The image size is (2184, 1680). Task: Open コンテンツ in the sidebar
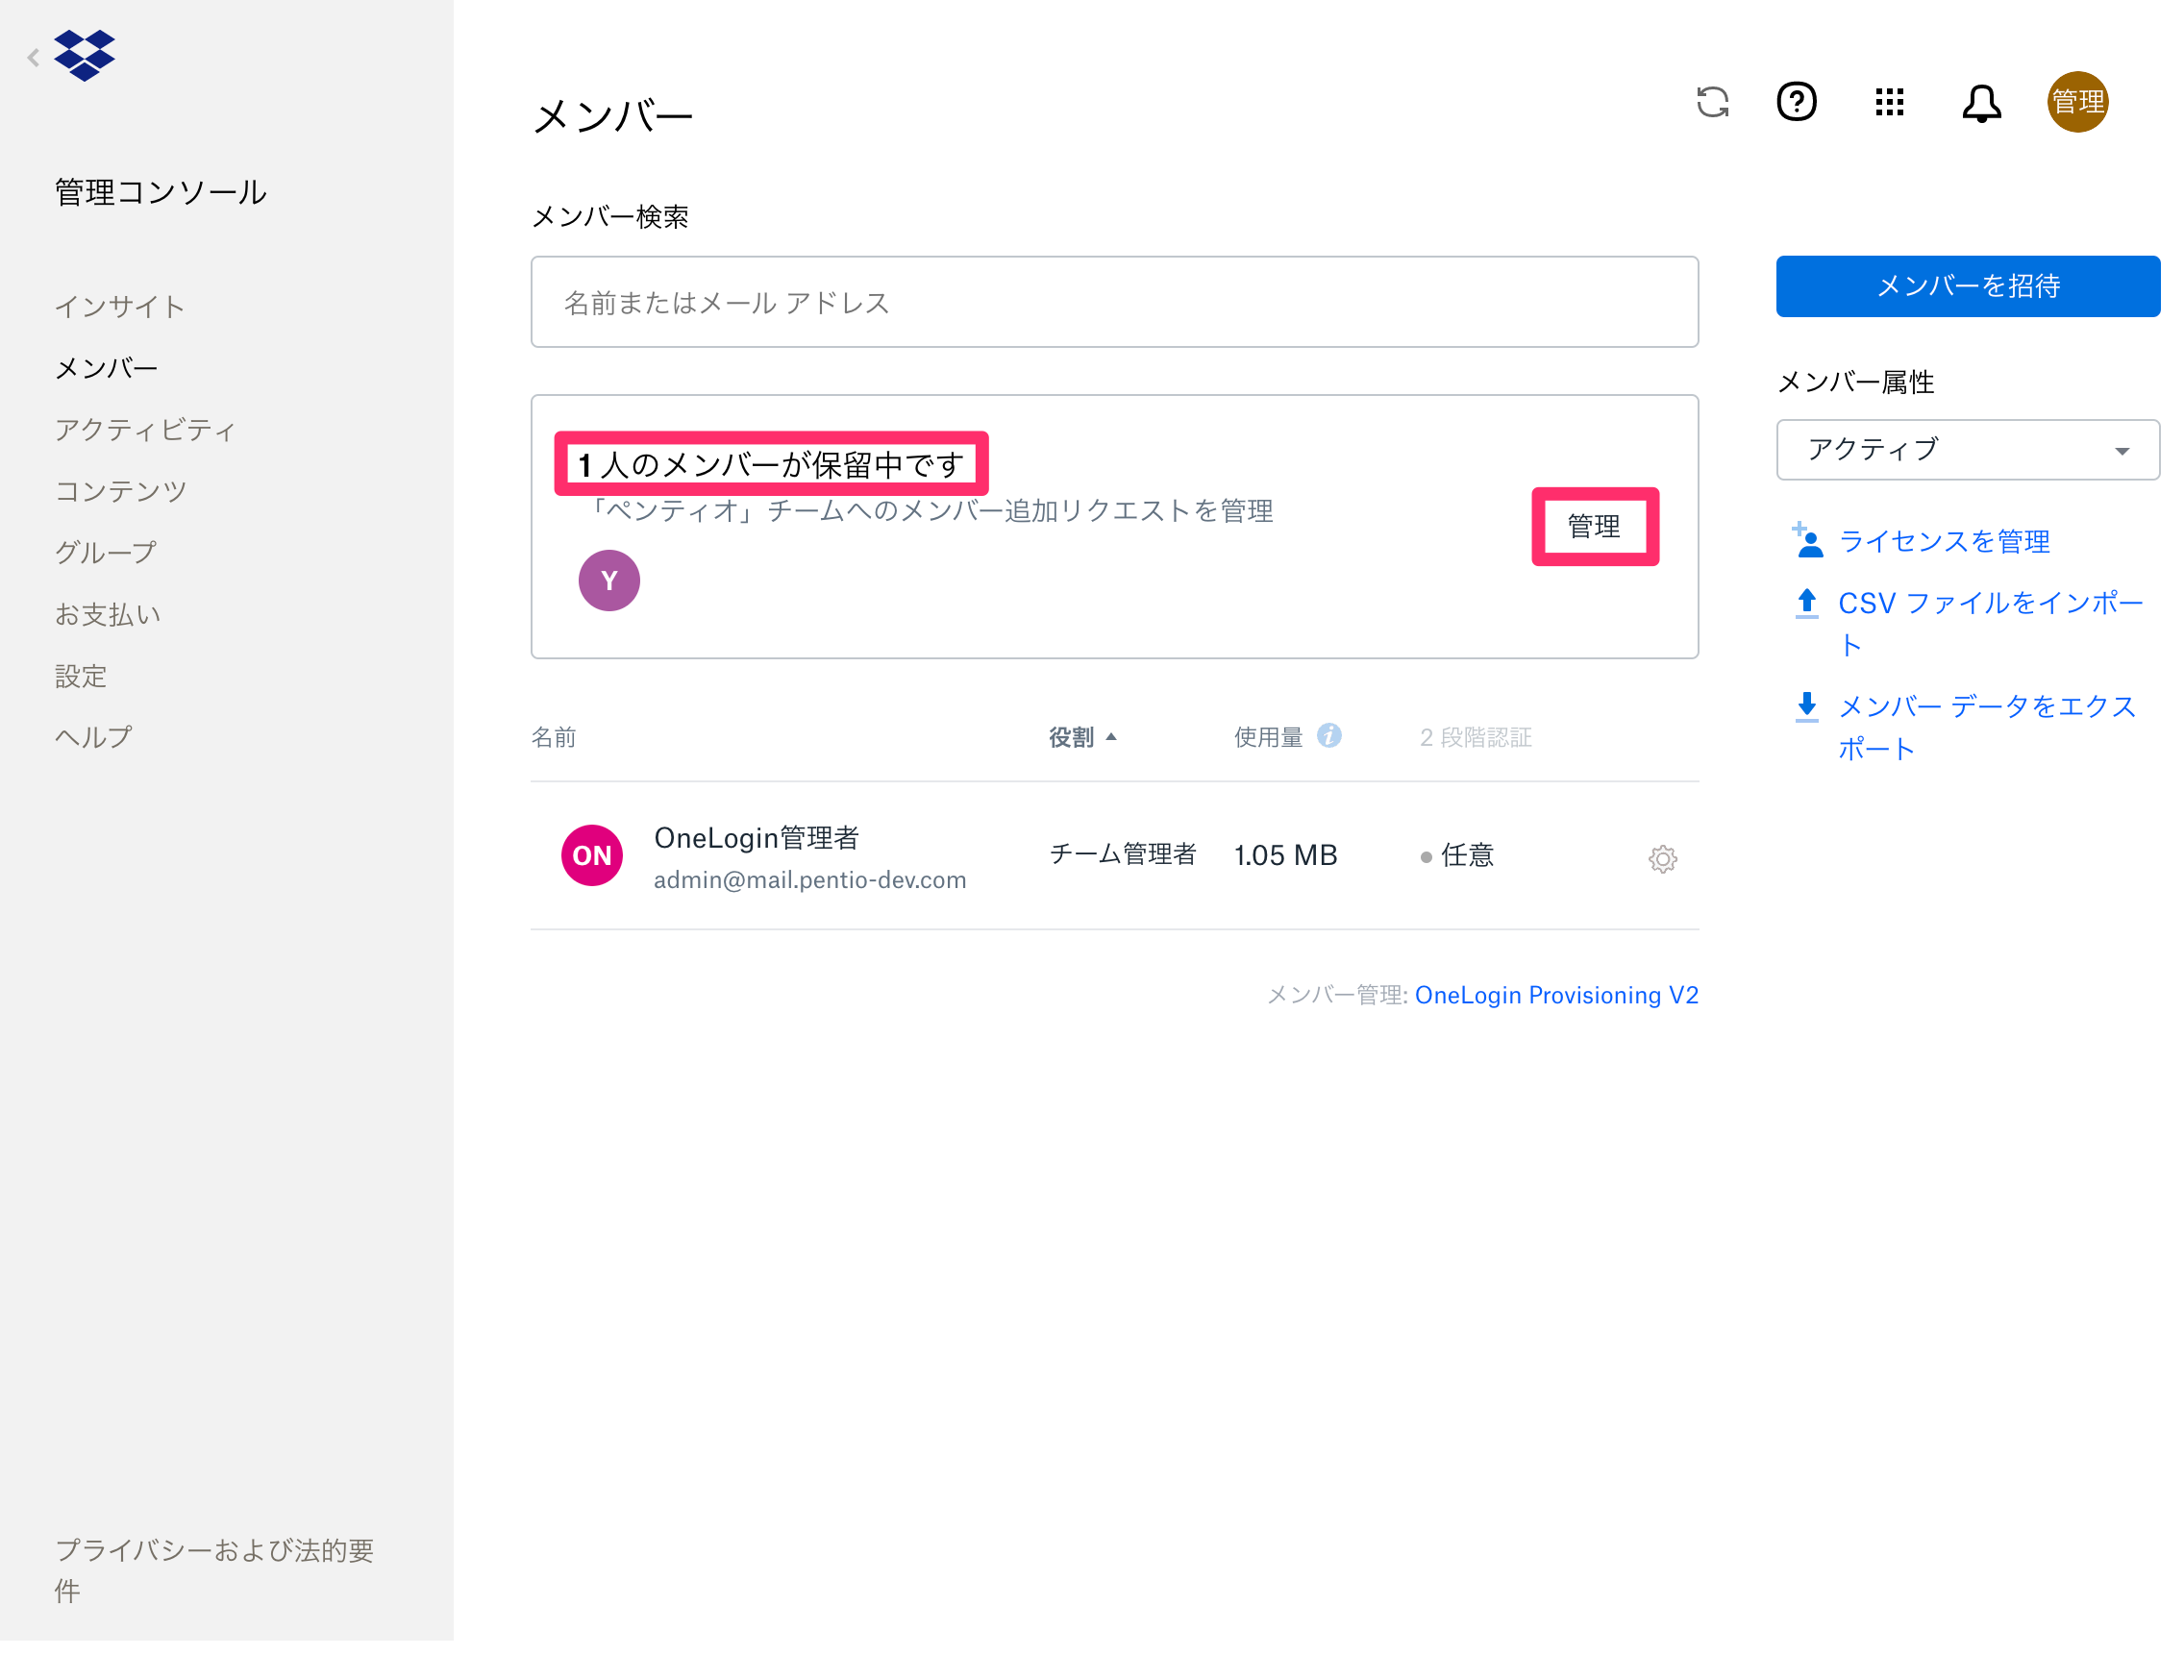click(121, 491)
